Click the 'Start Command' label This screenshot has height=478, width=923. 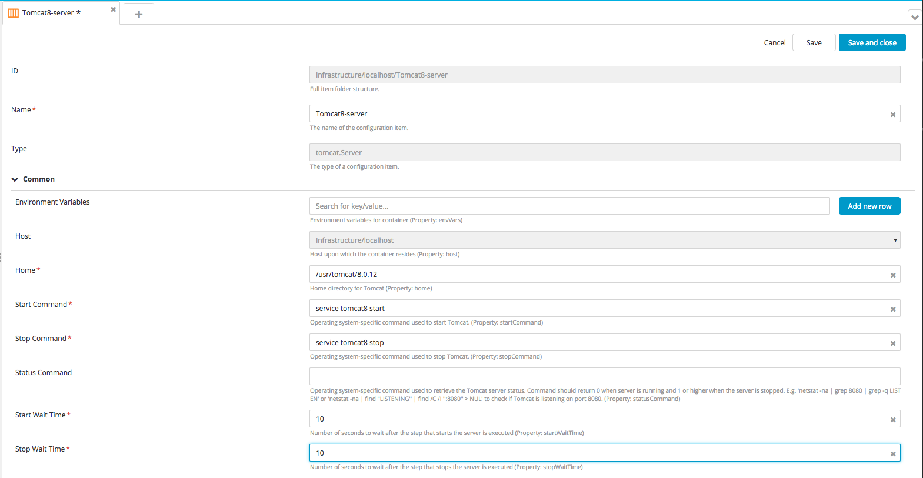coord(41,304)
